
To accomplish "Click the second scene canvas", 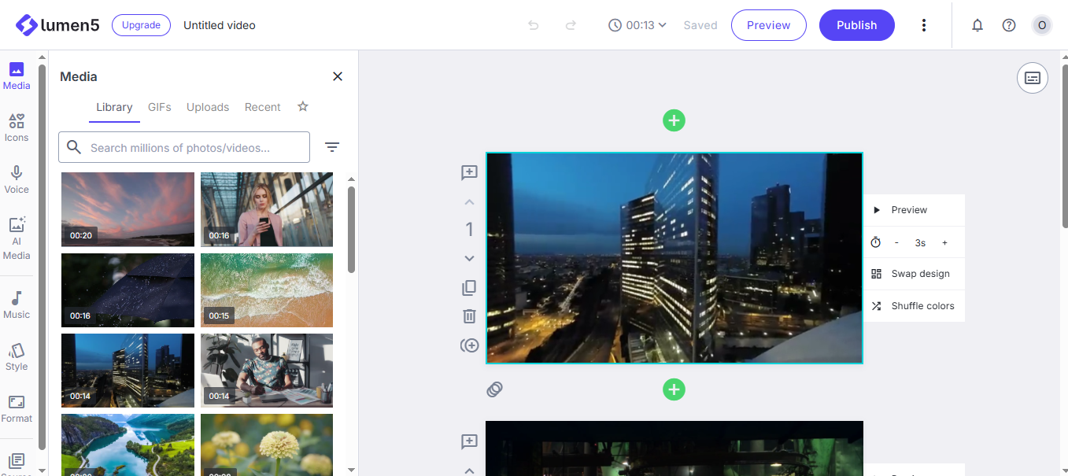I will coord(674,448).
